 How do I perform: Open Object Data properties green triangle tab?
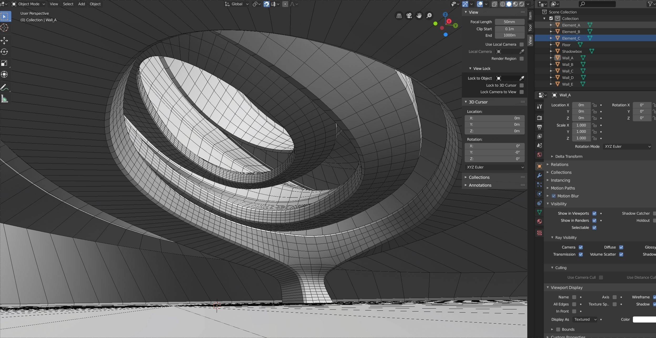click(x=539, y=212)
